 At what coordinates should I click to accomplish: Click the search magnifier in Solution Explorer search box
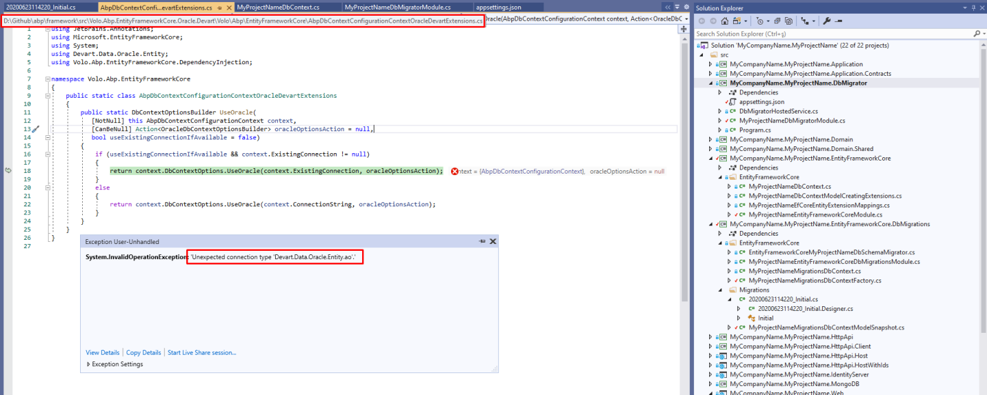coord(976,33)
